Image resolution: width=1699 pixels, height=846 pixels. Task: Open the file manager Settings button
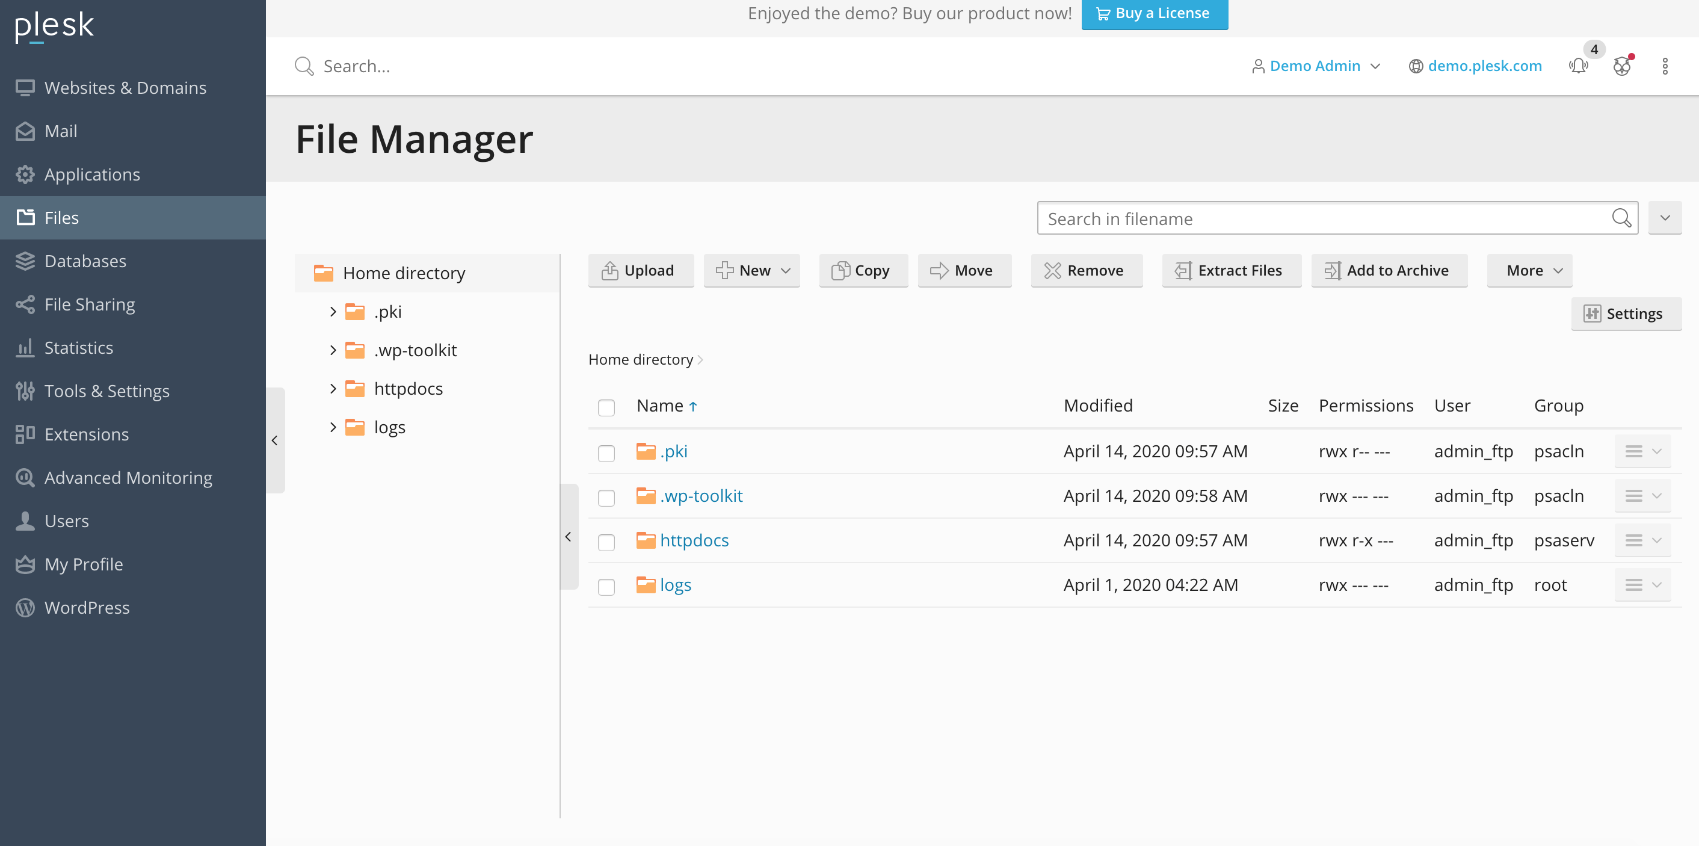1626,314
